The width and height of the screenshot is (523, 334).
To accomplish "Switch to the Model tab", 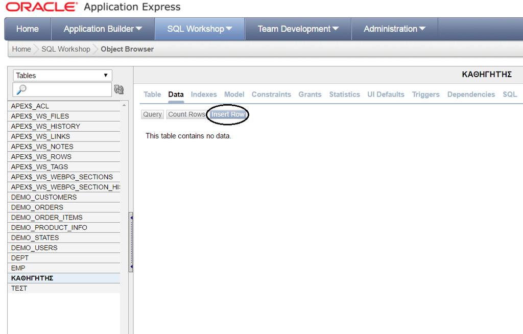I will point(234,94).
